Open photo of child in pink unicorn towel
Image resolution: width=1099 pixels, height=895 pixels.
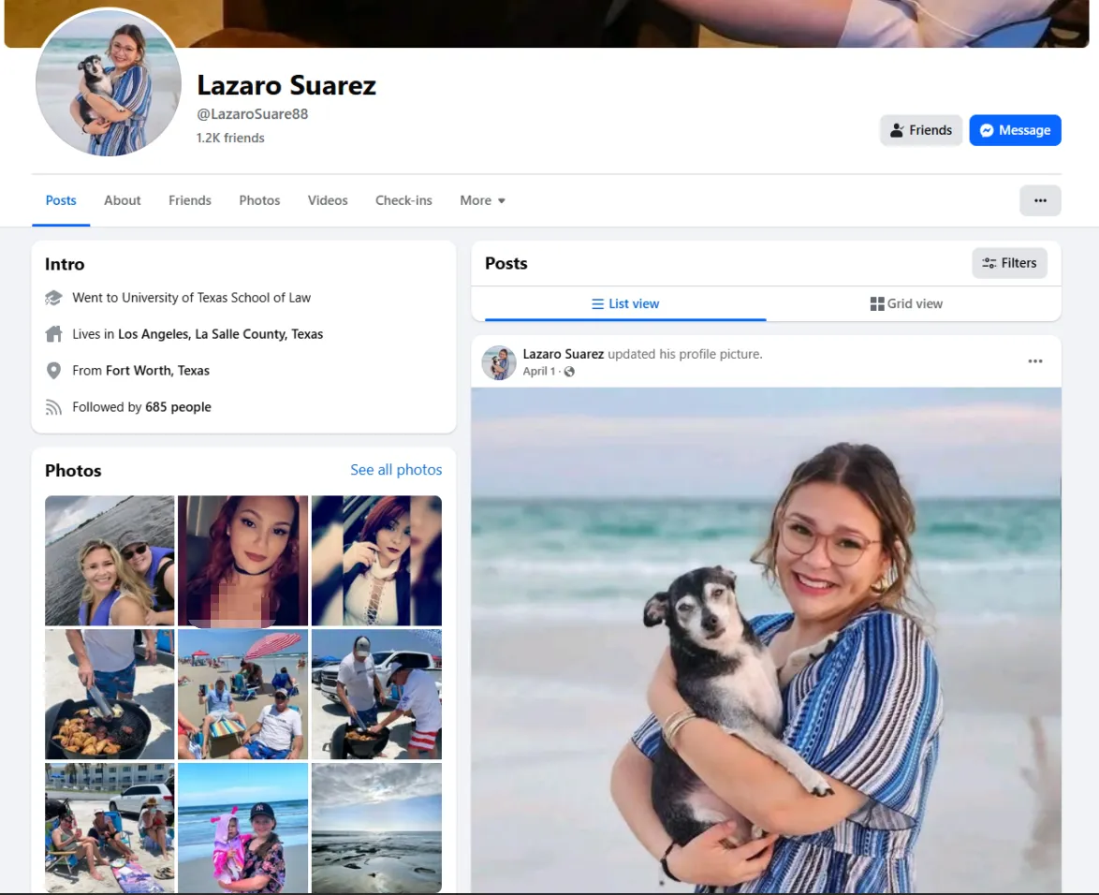(242, 828)
